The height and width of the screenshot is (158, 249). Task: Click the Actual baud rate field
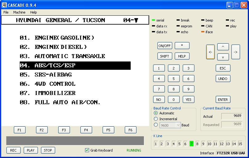pyautogui.click(x=232, y=116)
